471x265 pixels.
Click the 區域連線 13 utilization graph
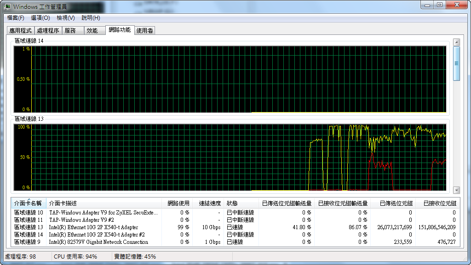230,158
